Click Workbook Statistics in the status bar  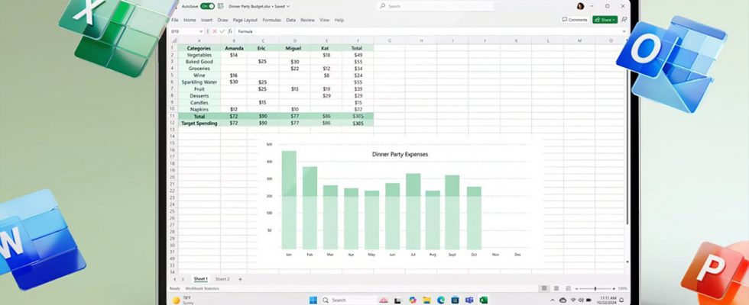pyautogui.click(x=202, y=288)
